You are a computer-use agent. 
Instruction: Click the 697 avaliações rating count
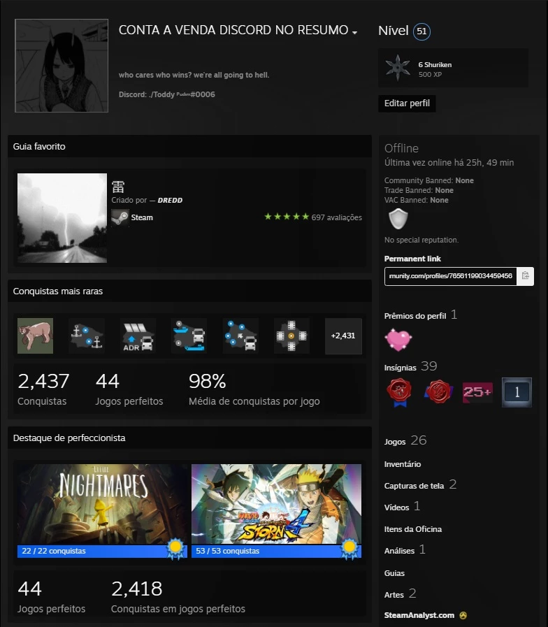[336, 217]
